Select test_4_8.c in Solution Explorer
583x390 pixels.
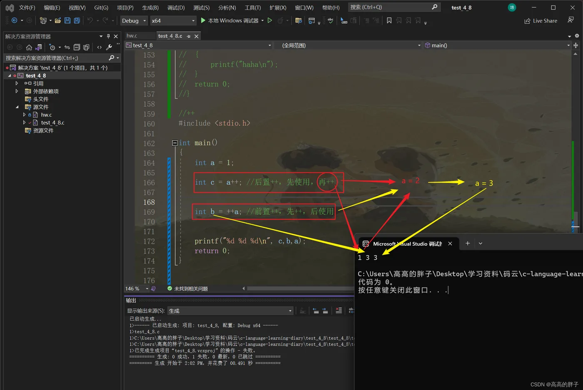pyautogui.click(x=52, y=123)
